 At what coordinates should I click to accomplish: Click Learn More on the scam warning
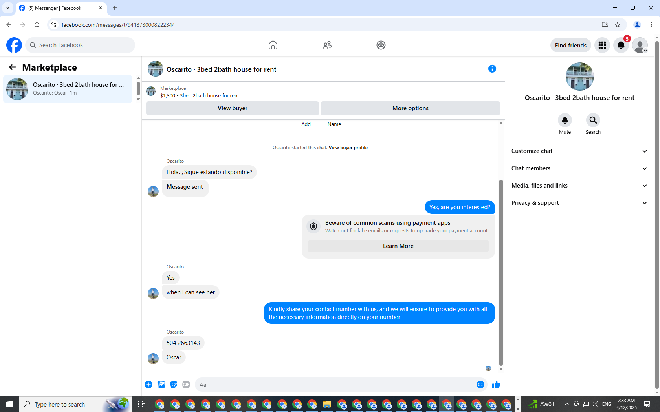pos(398,246)
